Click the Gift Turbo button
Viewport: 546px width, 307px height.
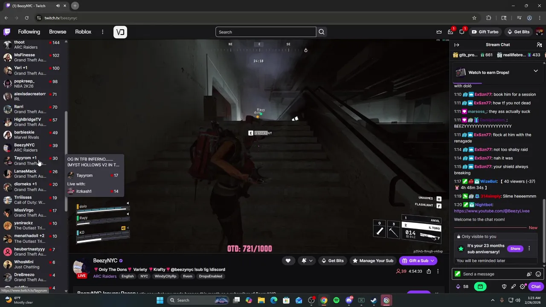[485, 32]
